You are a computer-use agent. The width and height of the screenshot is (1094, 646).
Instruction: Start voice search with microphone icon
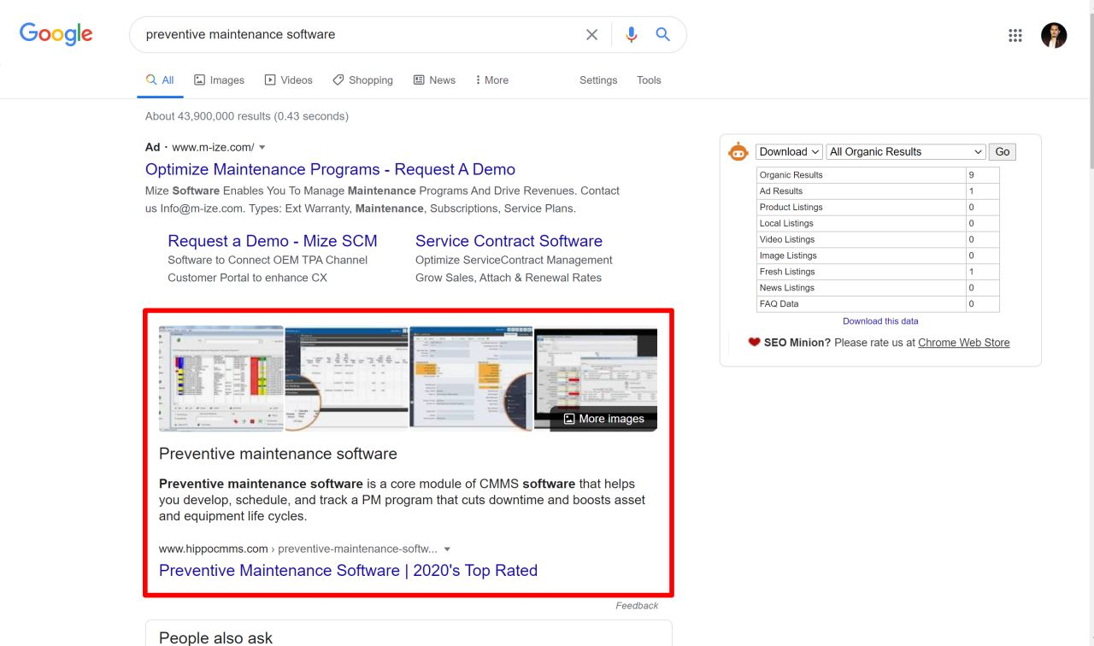[x=631, y=34]
